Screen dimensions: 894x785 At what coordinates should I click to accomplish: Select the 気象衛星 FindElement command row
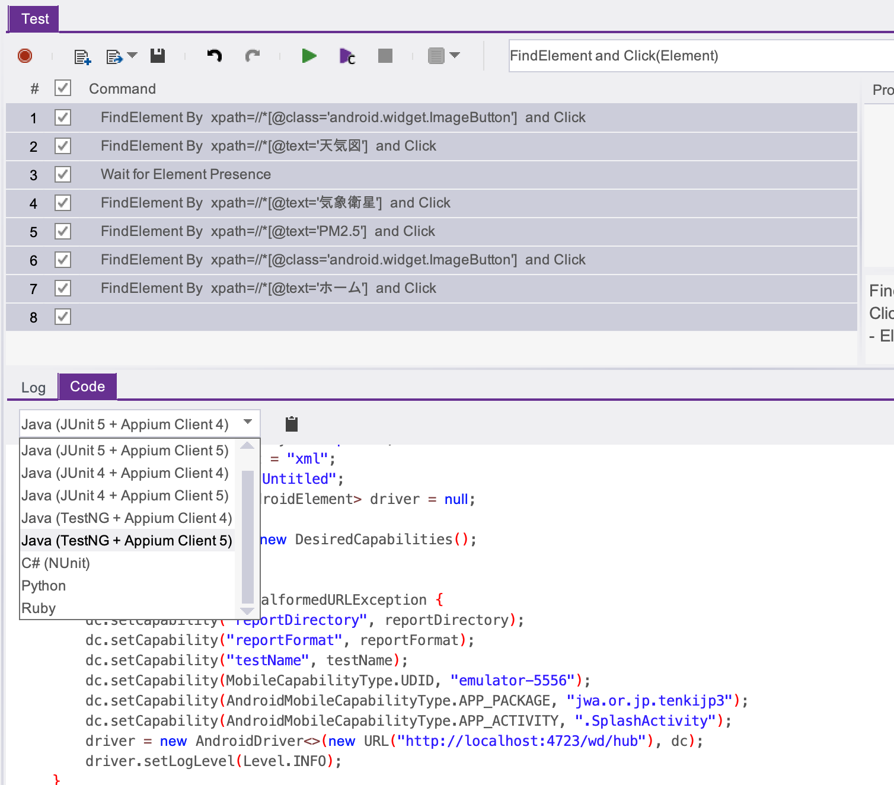pos(432,203)
